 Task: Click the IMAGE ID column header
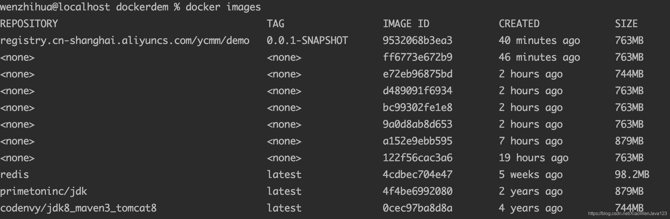click(406, 24)
